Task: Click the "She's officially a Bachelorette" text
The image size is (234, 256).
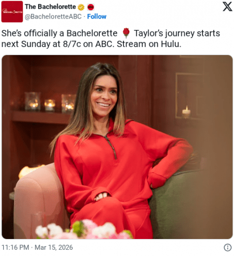Action: pyautogui.click(x=59, y=33)
